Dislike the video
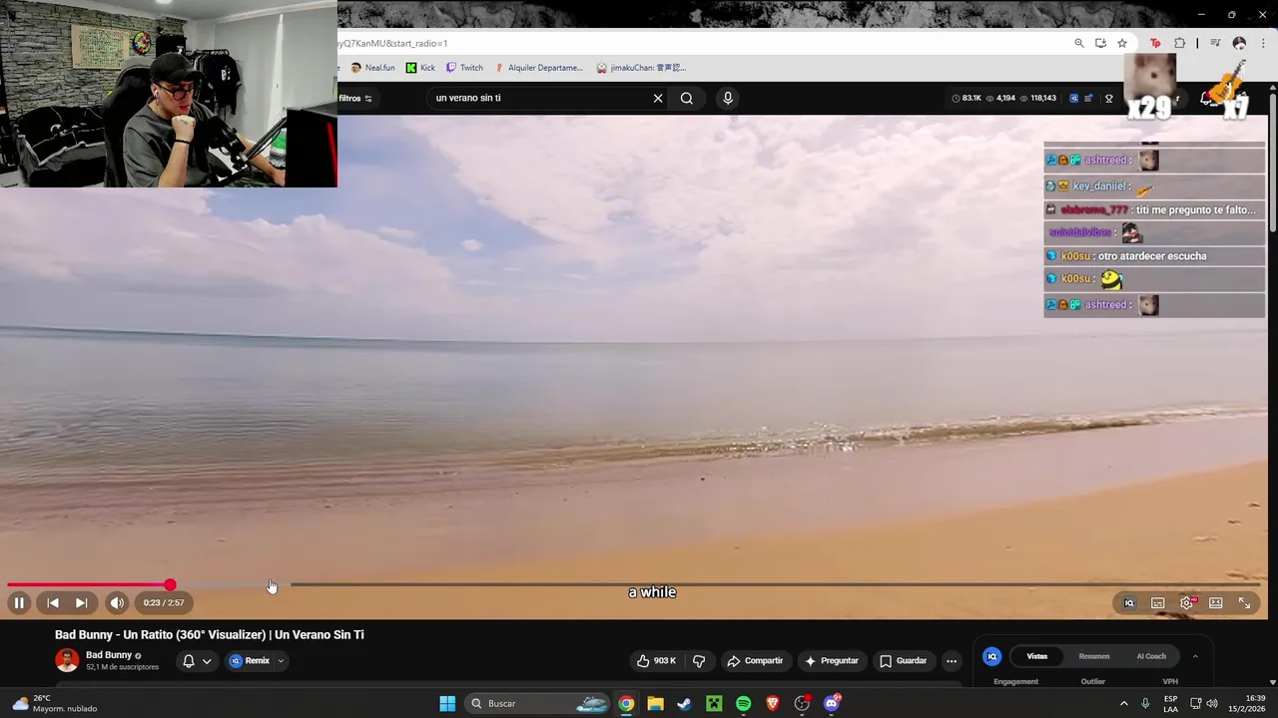The image size is (1278, 718). [699, 660]
